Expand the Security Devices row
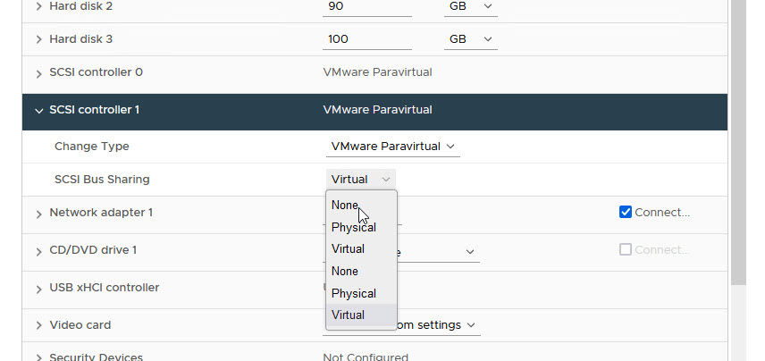The width and height of the screenshot is (765, 361). tap(38, 357)
